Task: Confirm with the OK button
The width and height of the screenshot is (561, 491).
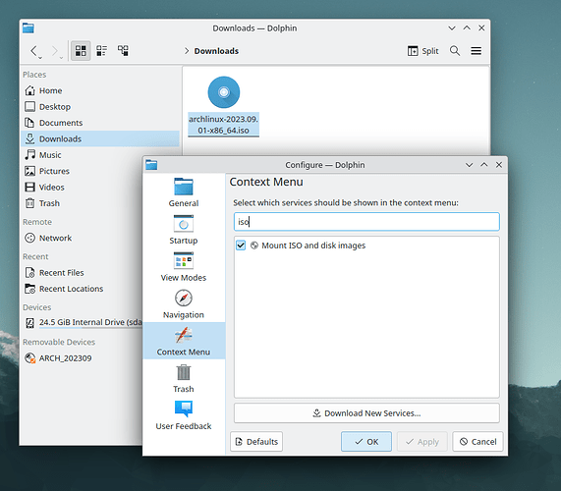Action: tap(366, 442)
